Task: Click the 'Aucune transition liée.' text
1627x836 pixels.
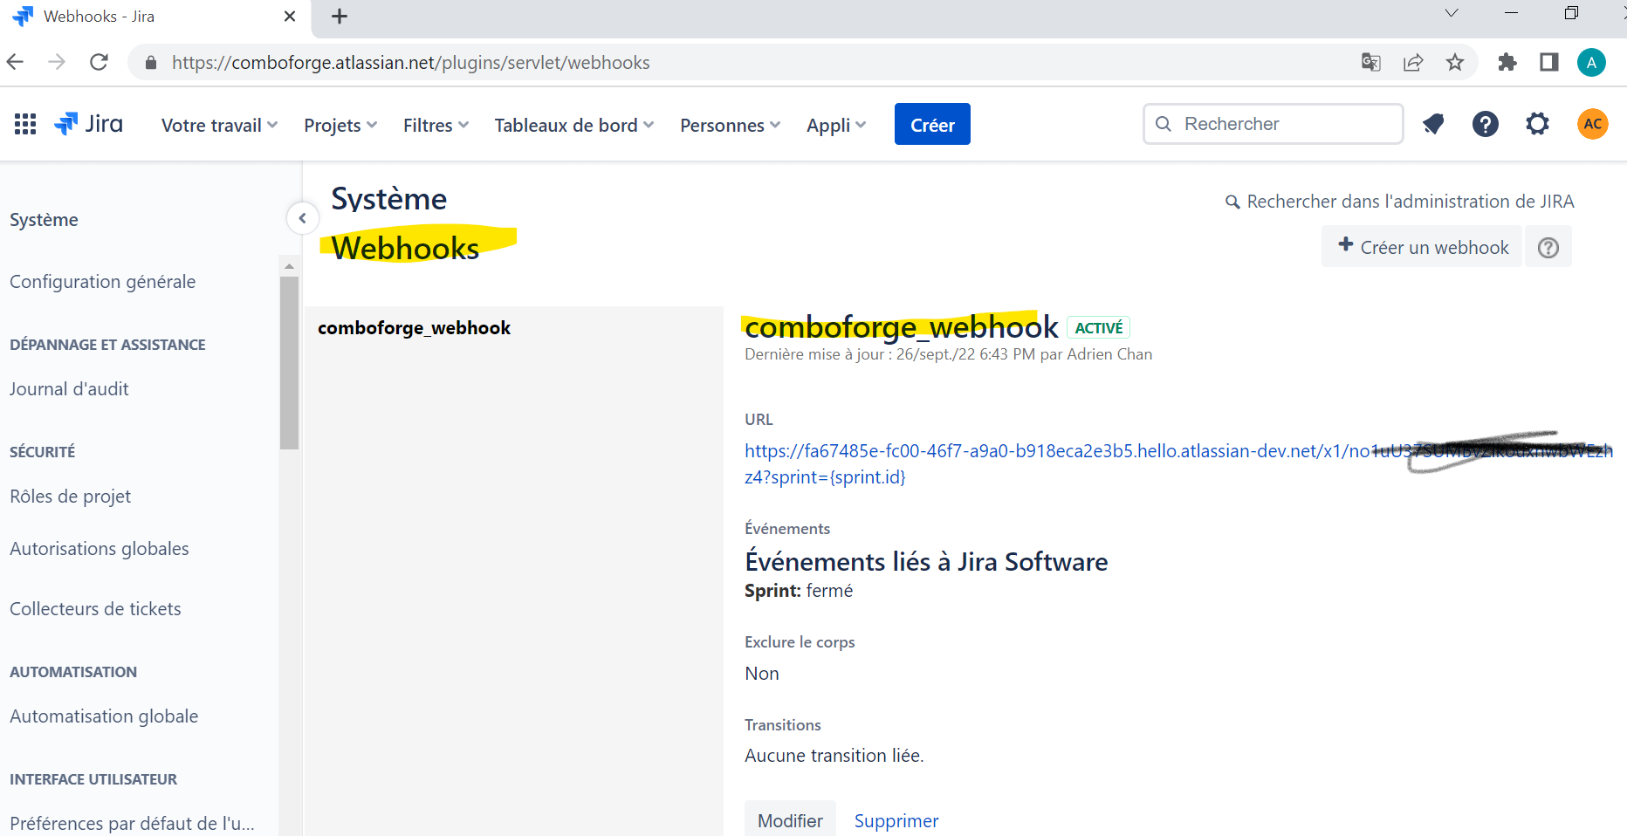Action: (834, 756)
